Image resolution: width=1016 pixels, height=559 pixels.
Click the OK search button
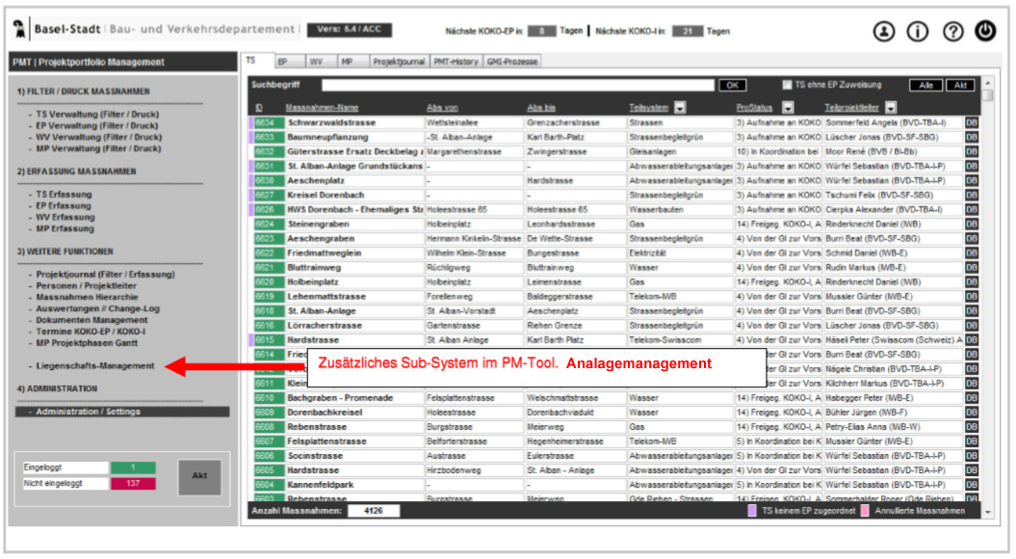click(732, 85)
